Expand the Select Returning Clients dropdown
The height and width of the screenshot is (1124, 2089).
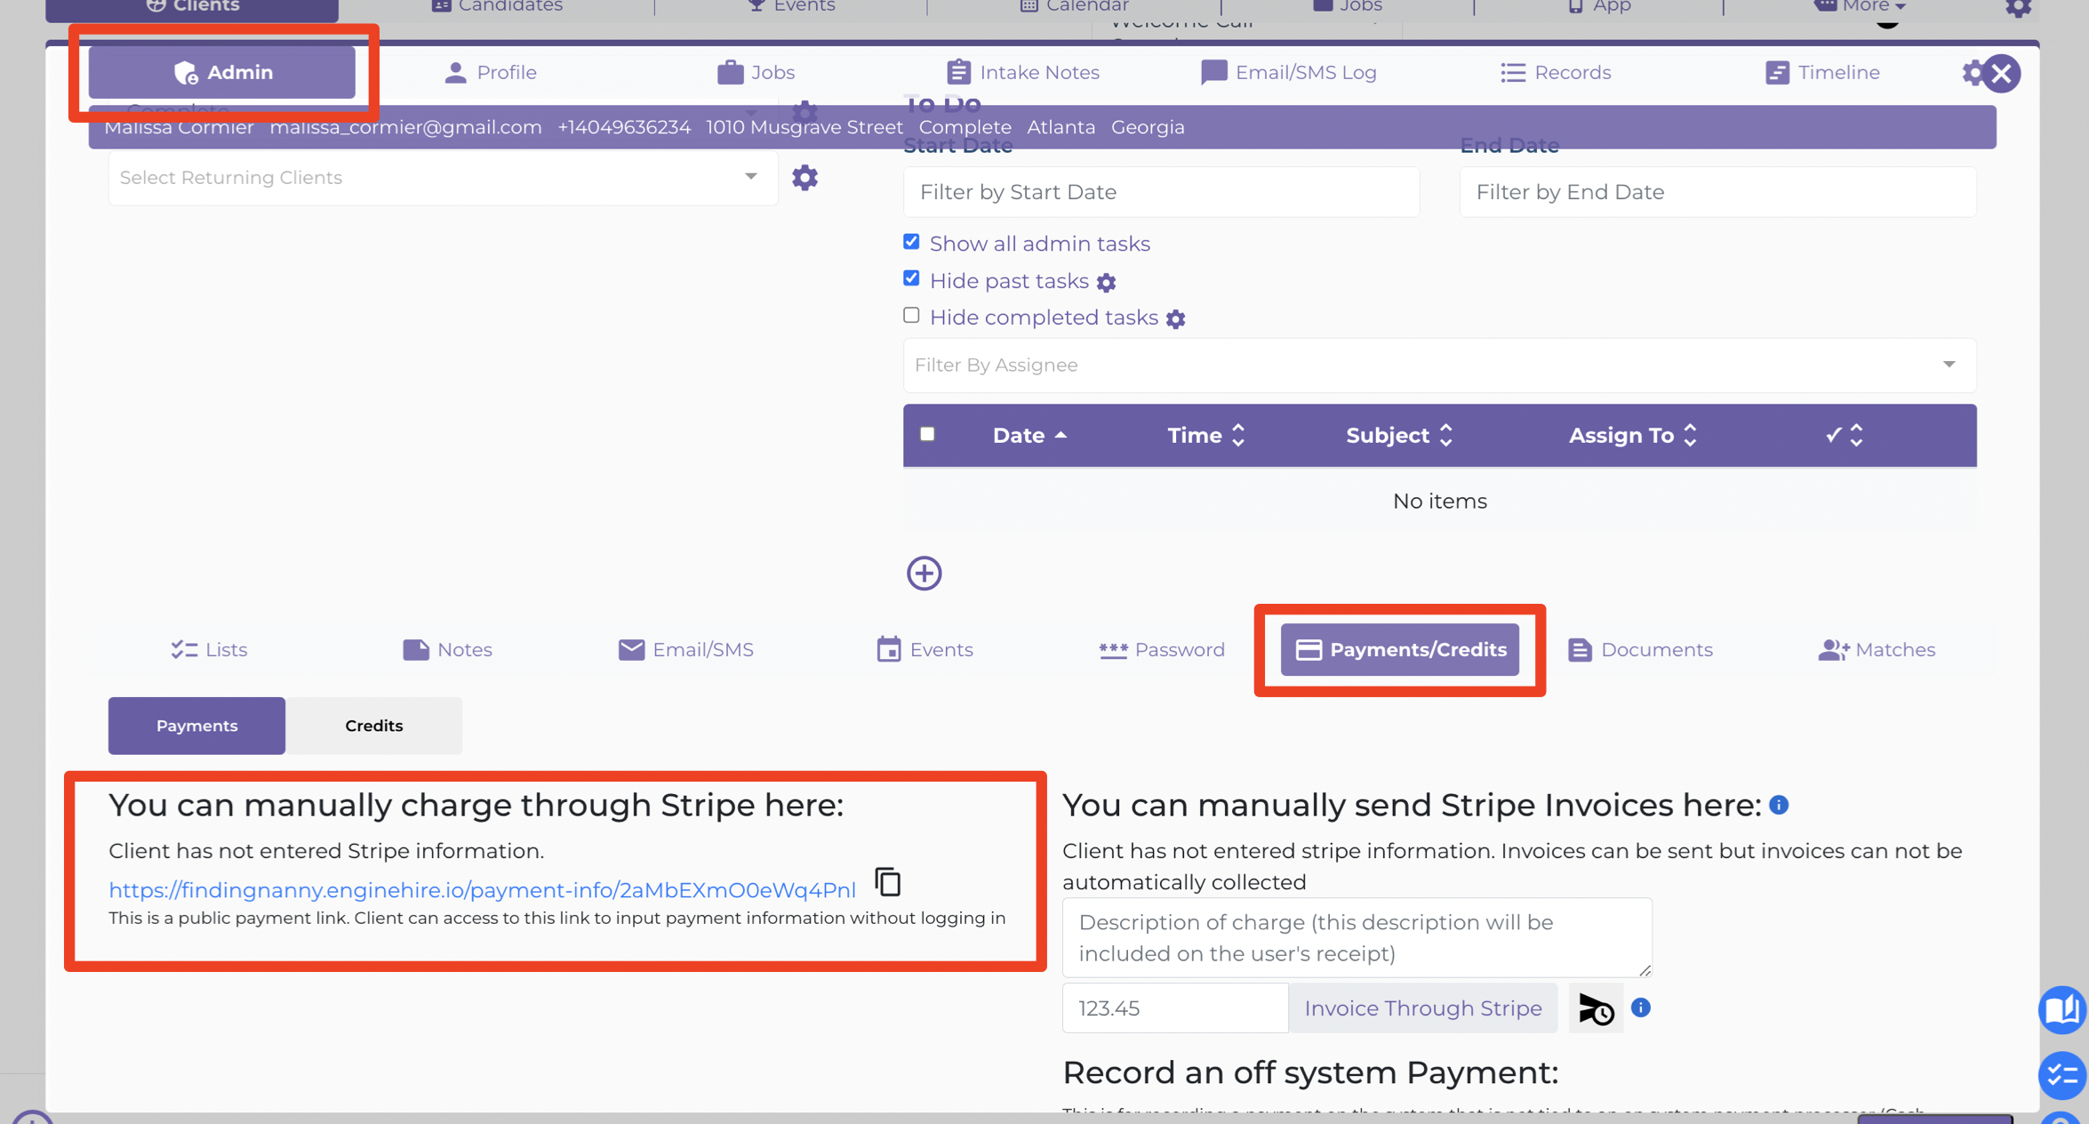point(443,178)
